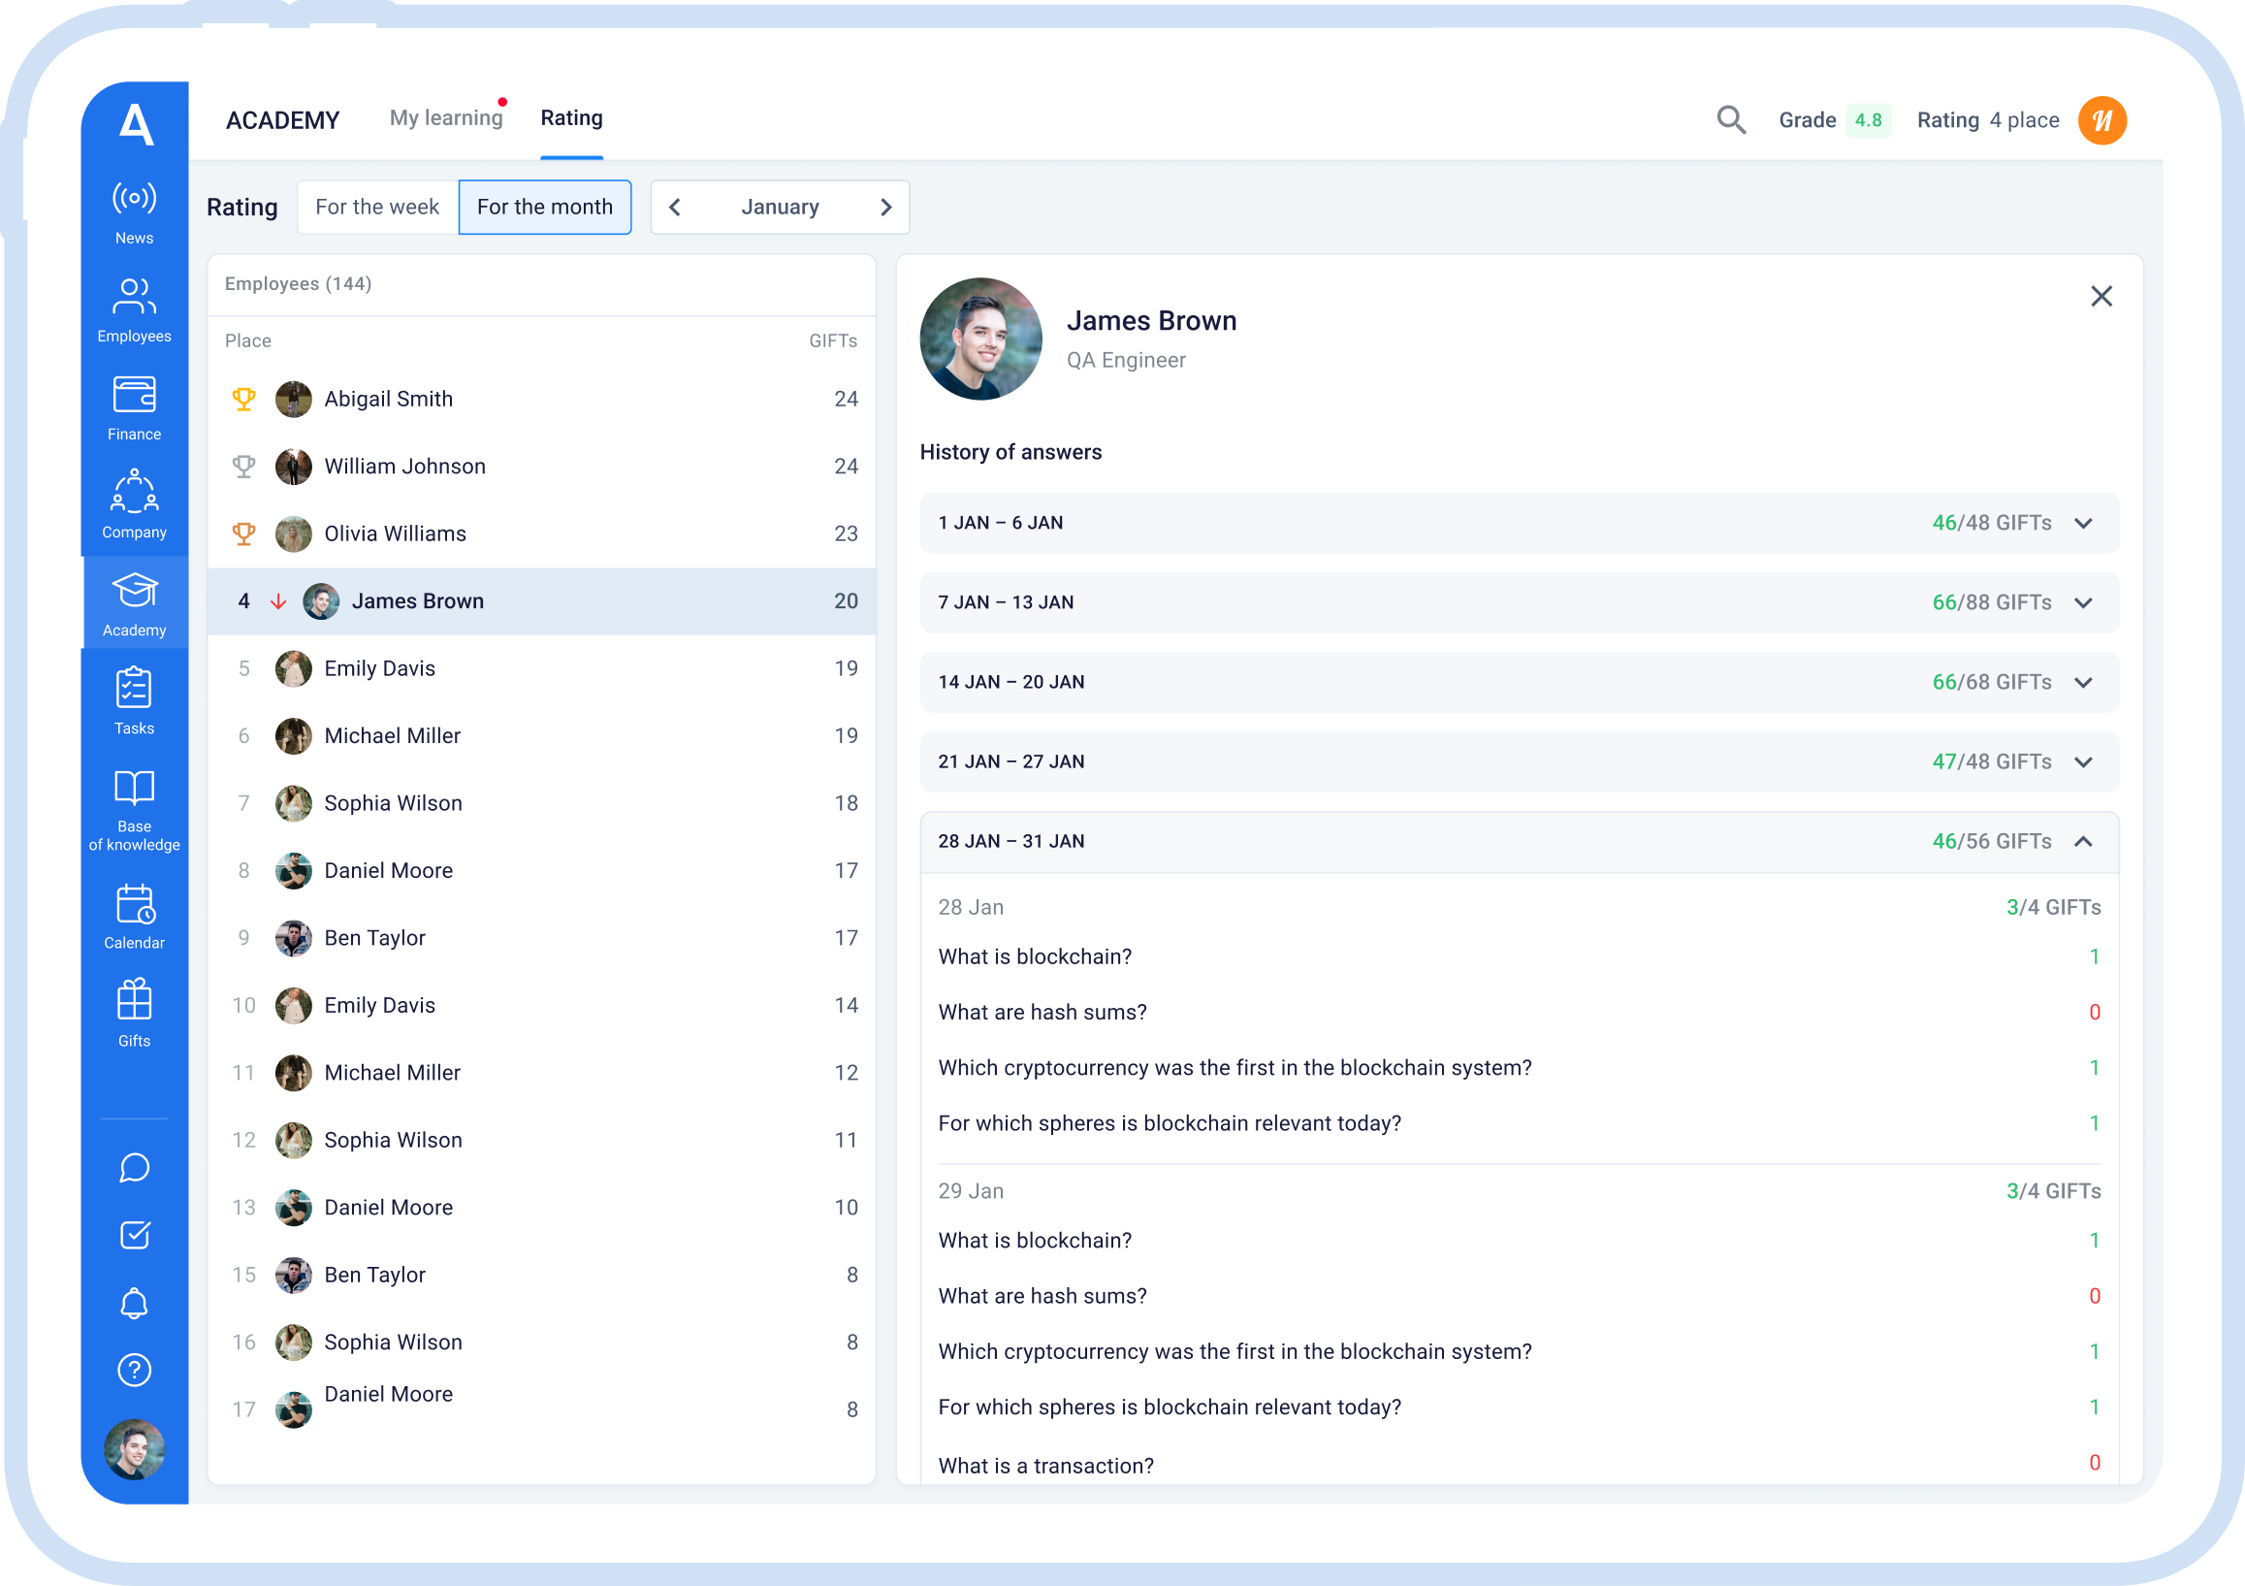Open the chat messages icon
This screenshot has height=1586, width=2245.
point(134,1168)
